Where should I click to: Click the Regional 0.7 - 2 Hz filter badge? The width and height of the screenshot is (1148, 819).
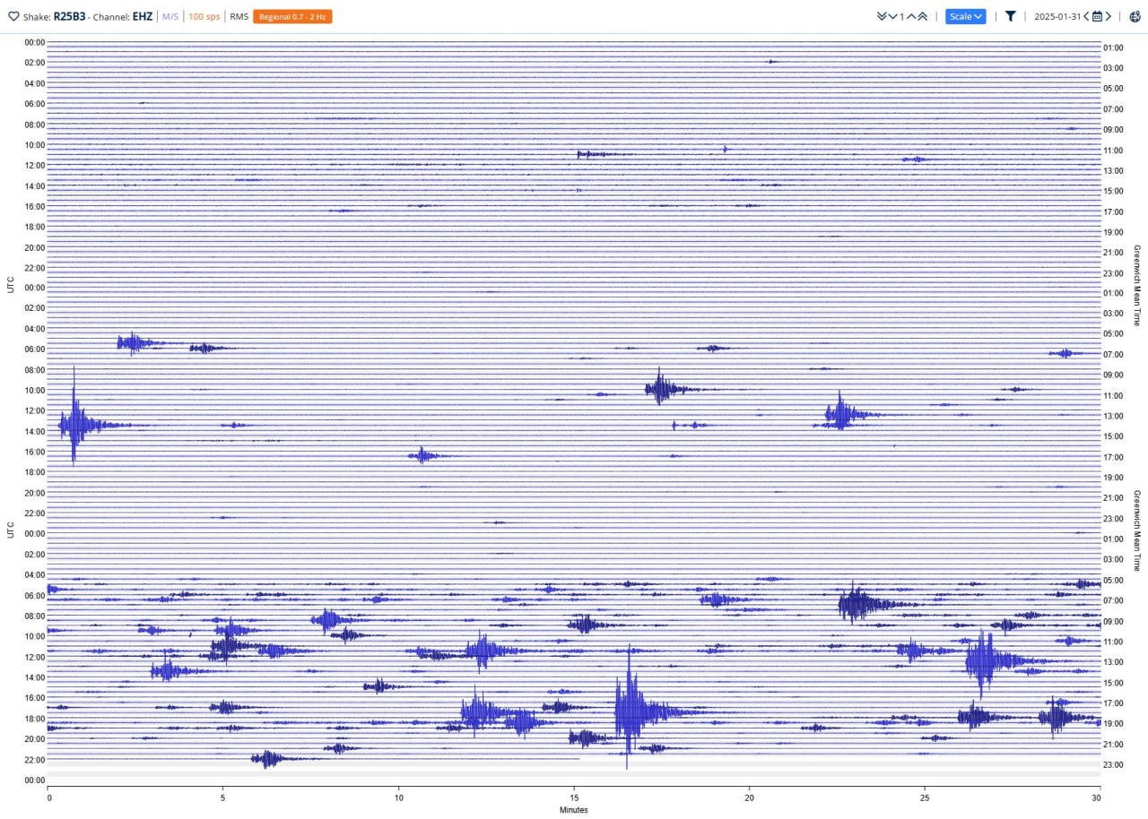coord(292,16)
